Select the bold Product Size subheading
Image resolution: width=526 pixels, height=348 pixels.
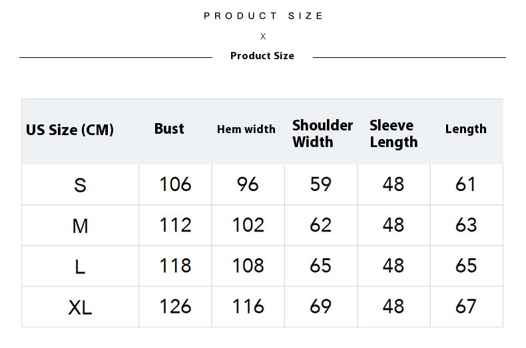click(x=262, y=56)
